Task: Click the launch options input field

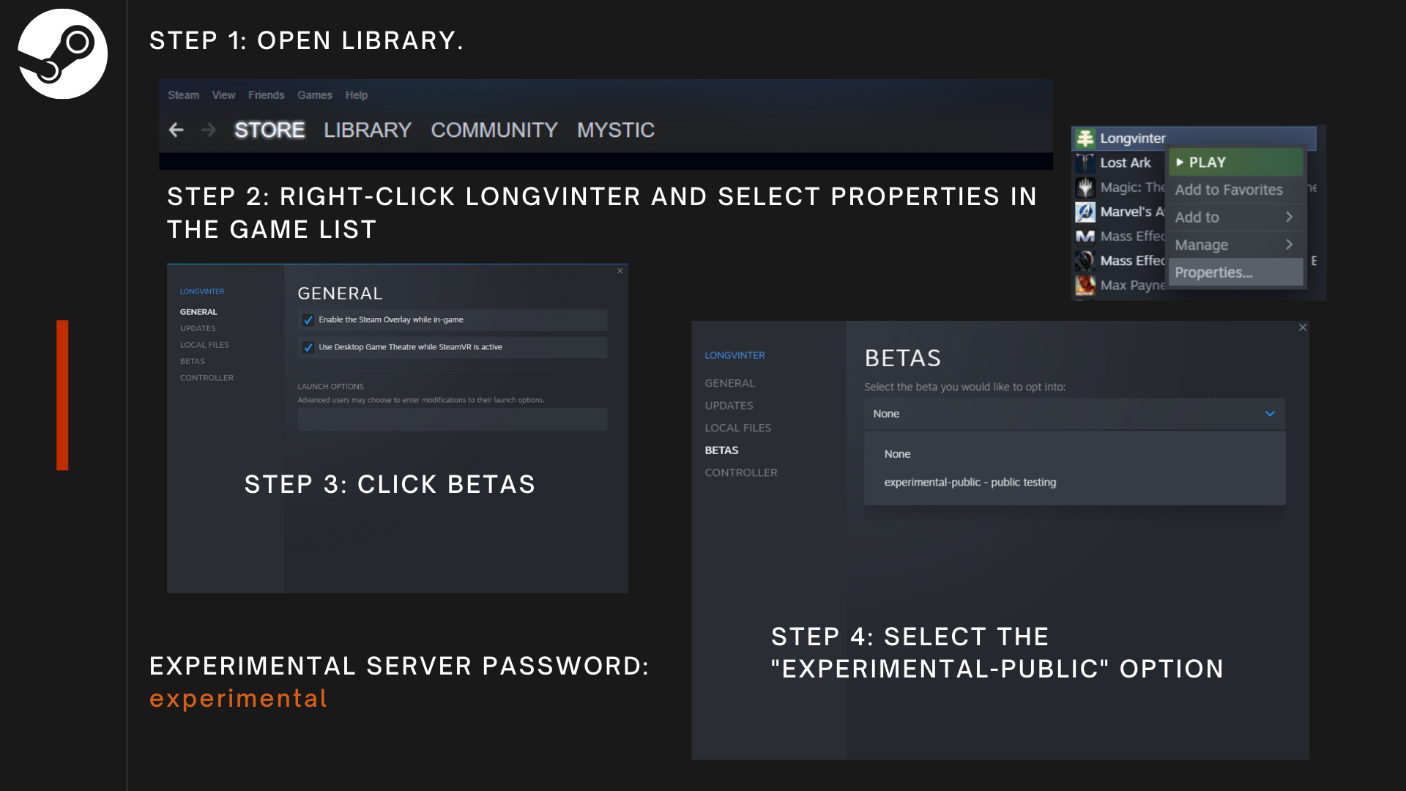Action: click(x=452, y=420)
